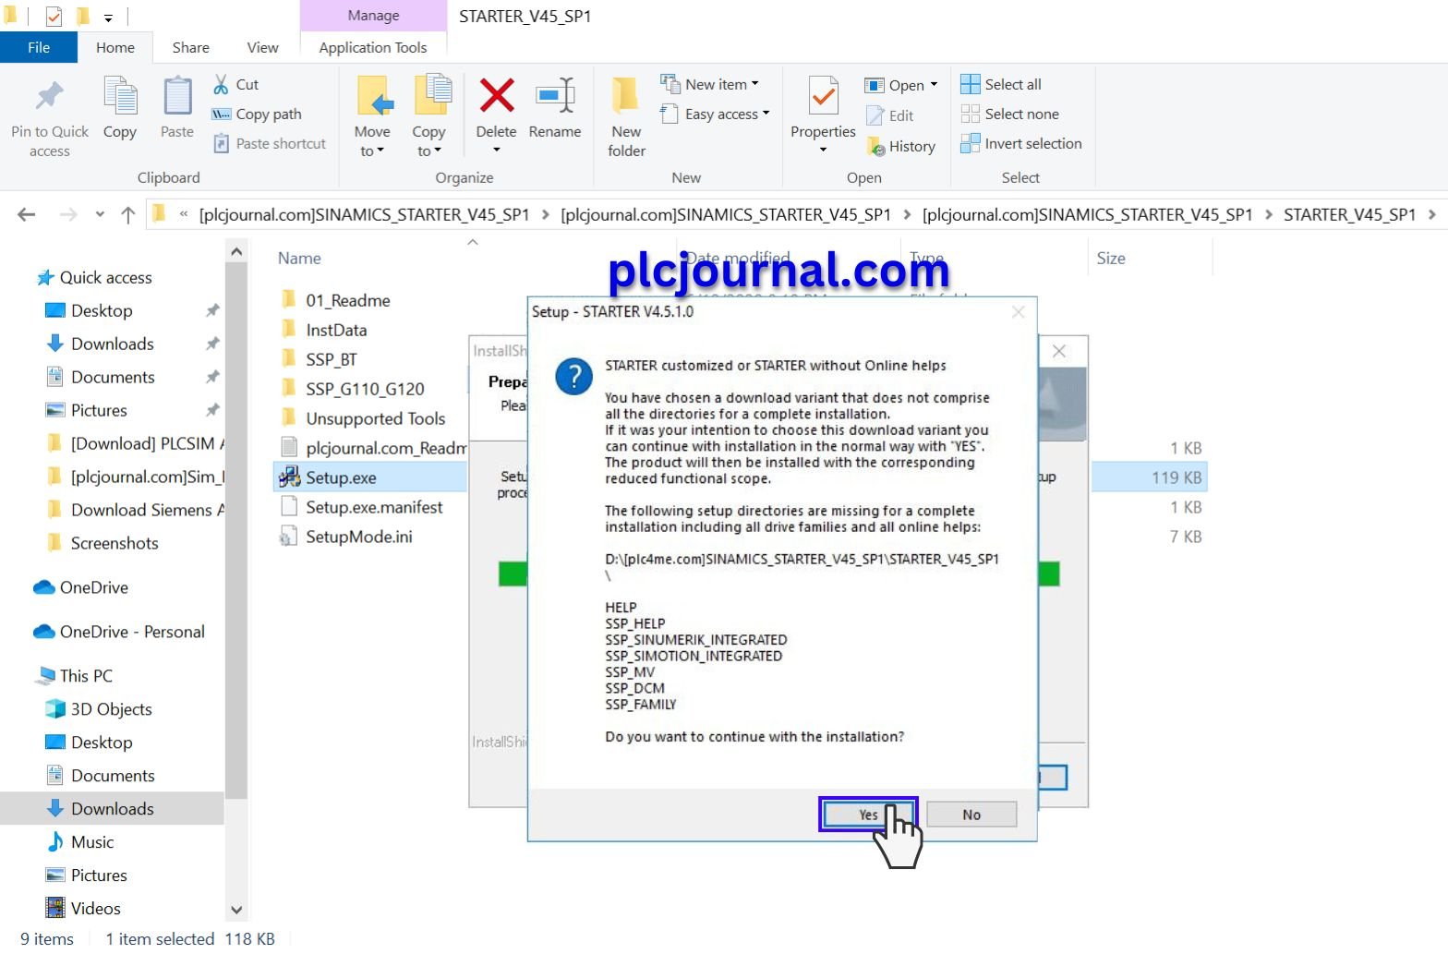Decline installation with the No button
1448x954 pixels.
[971, 815]
